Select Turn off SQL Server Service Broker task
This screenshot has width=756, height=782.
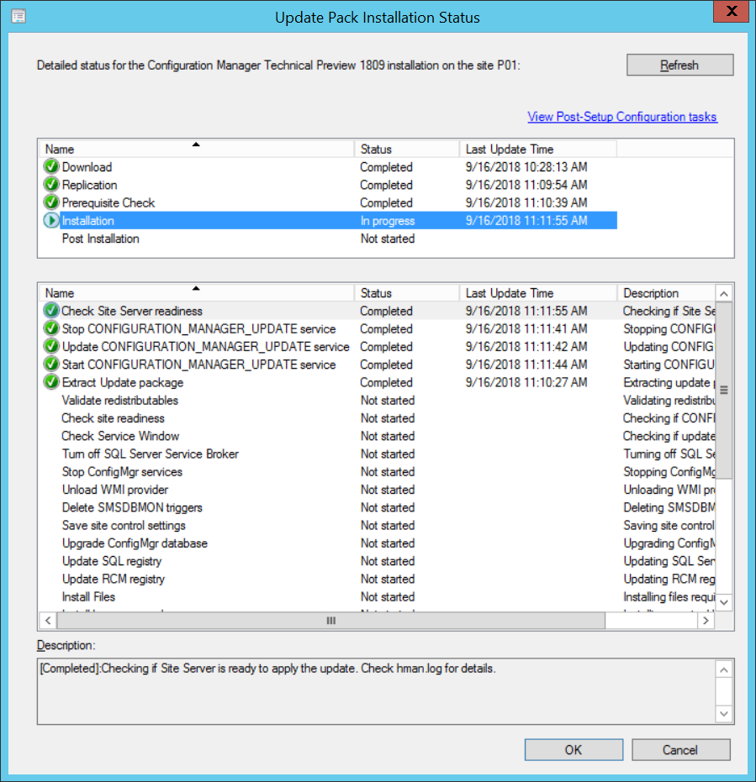[377, 454]
